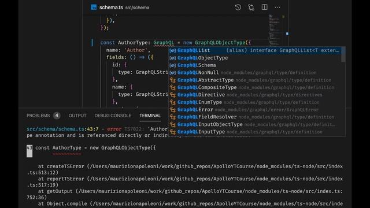Click the underlined GraphQL type annotation in code

coord(164,43)
